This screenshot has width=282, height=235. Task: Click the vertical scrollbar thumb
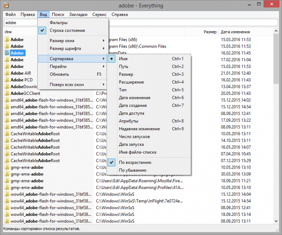click(276, 58)
